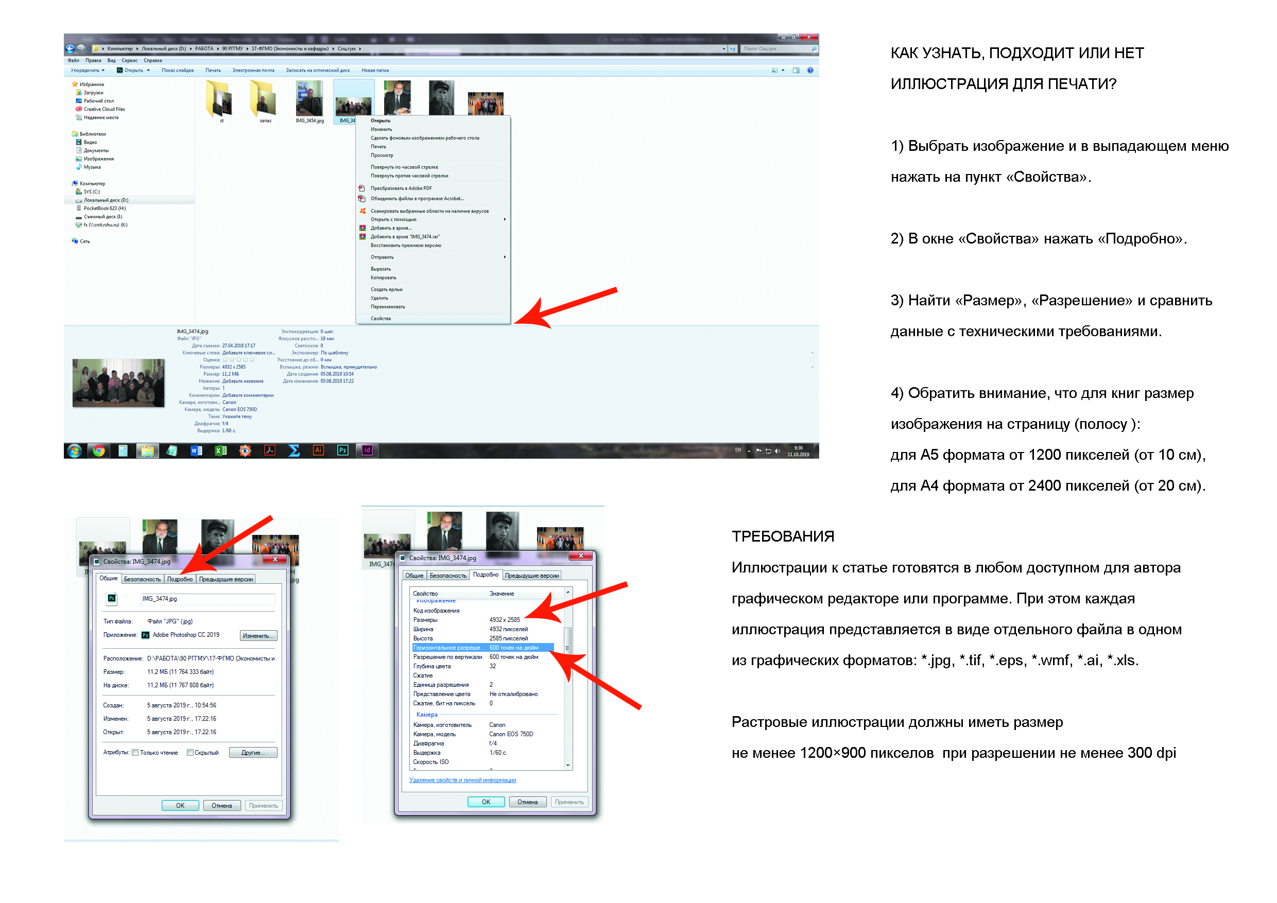This screenshot has height=903, width=1277.
Task: Click the blue Sigma taskbar icon
Action: 294,450
